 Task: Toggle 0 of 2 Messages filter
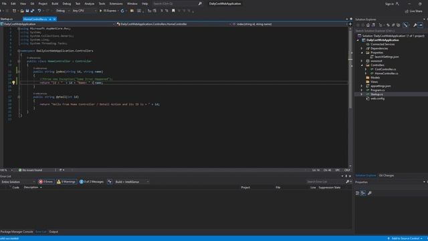92,181
